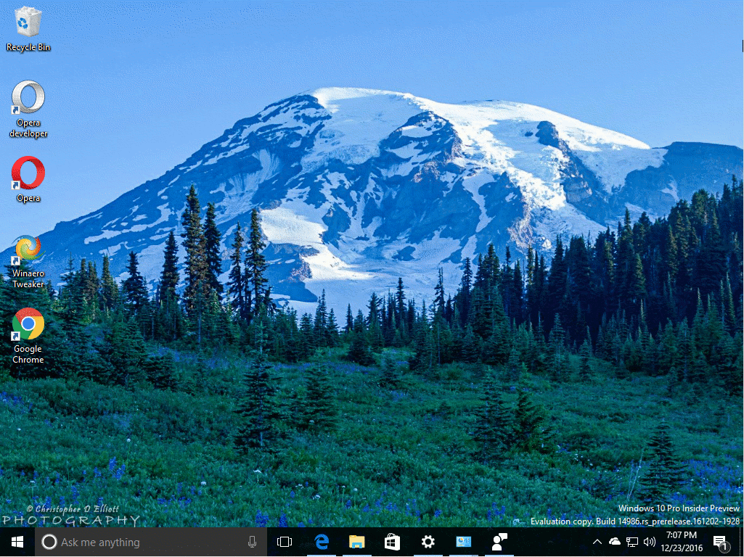Screen dimensions: 744x557
Task: Click the OneDrive cloud tray icon
Action: 615,541
